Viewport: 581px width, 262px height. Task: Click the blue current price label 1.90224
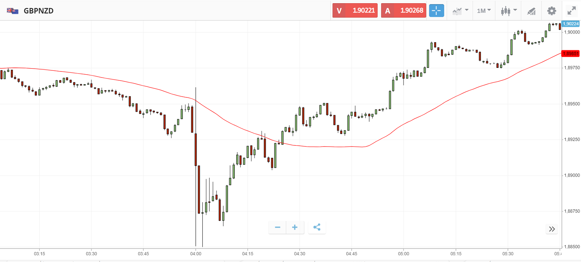[x=571, y=24]
